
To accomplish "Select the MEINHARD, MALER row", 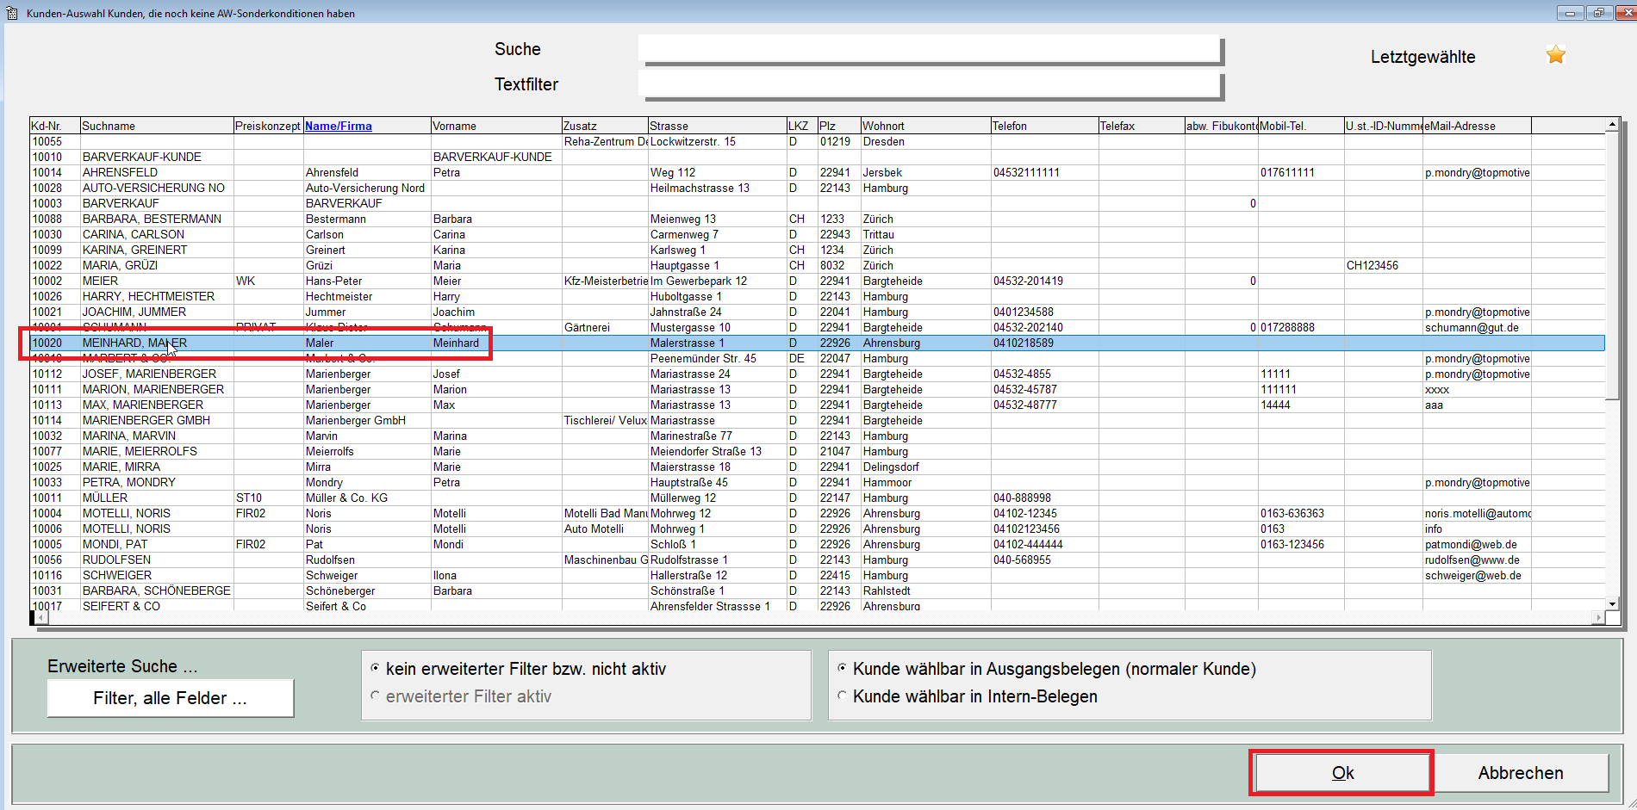I will coord(817,343).
